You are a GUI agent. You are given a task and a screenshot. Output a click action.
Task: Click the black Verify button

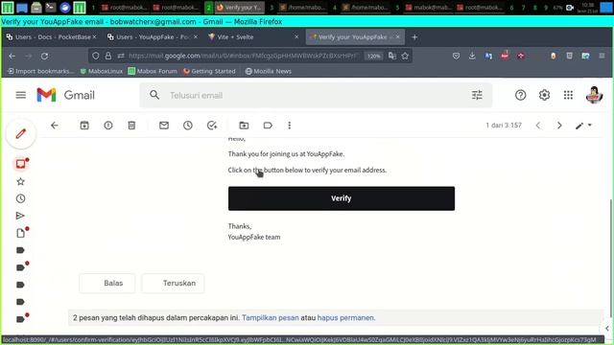click(x=342, y=198)
